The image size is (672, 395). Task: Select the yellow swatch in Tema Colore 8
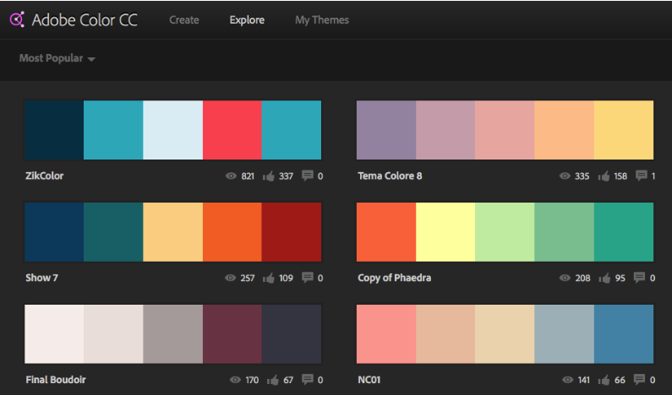624,130
